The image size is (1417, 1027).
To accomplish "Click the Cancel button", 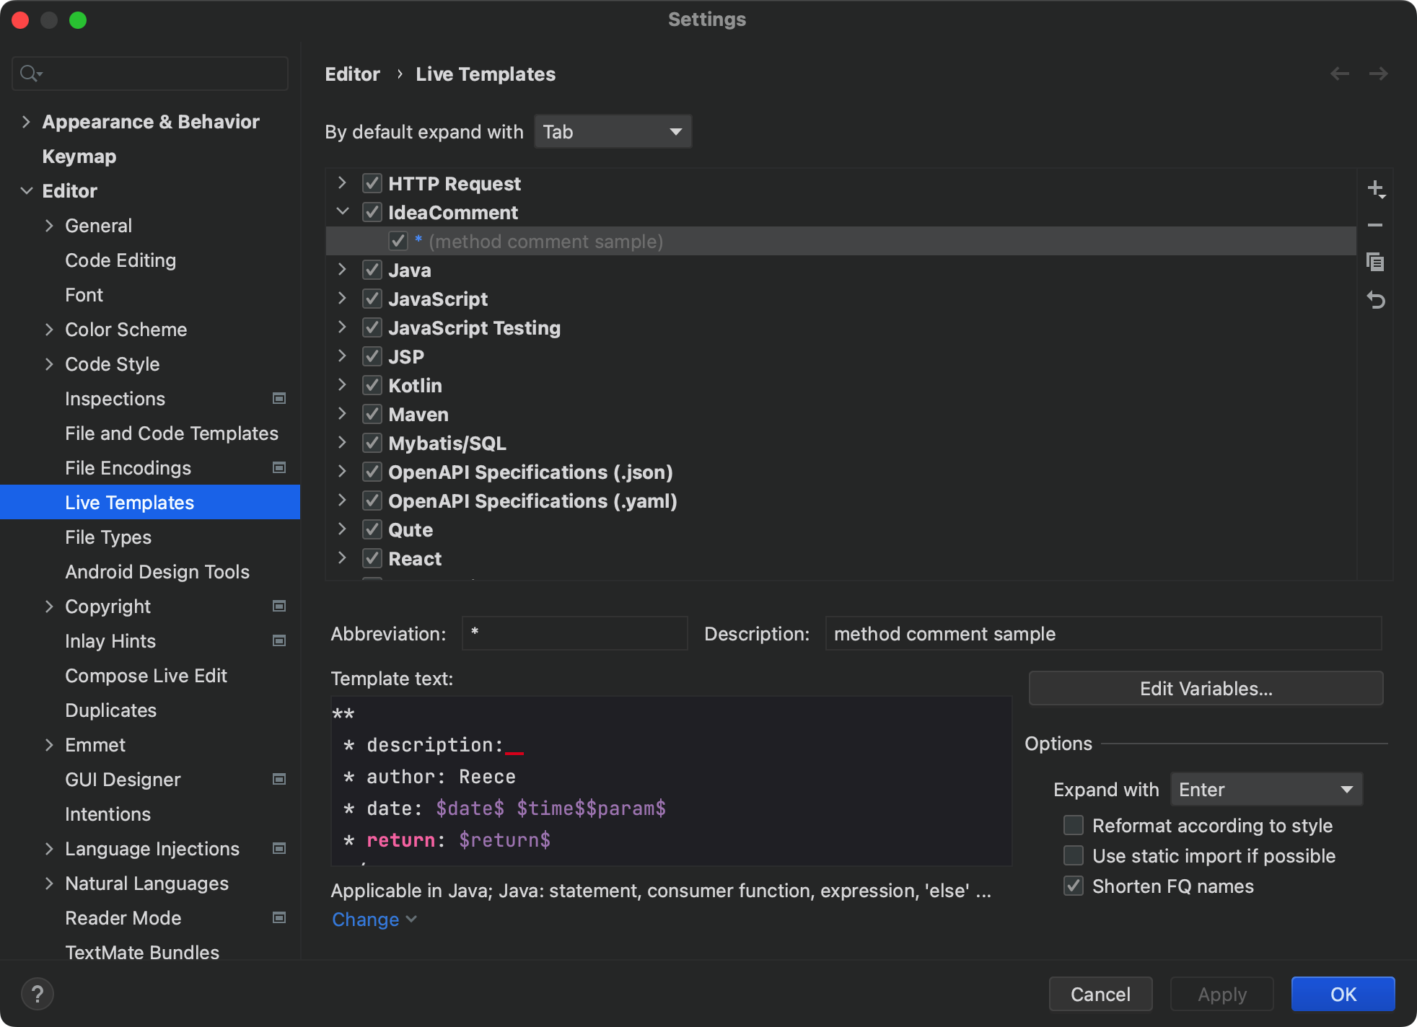I will coord(1100,994).
